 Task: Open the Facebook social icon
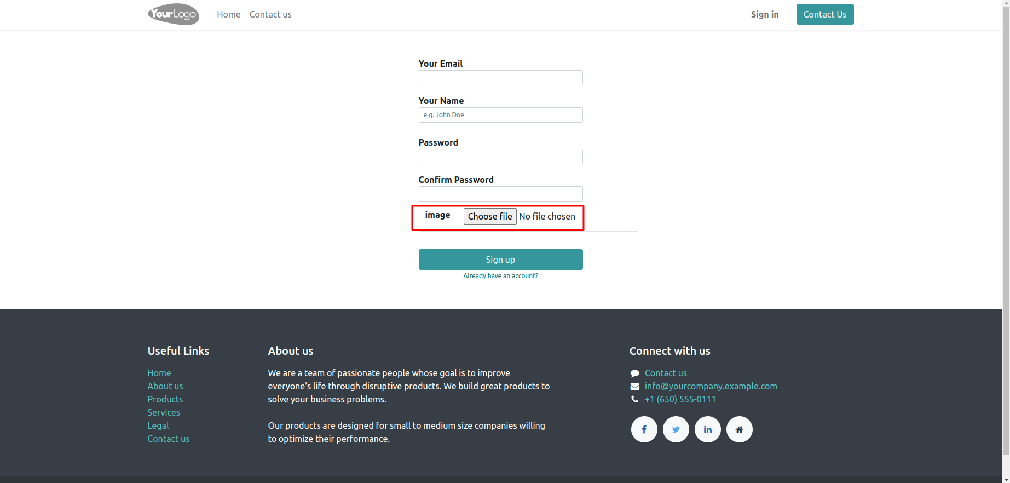click(644, 429)
